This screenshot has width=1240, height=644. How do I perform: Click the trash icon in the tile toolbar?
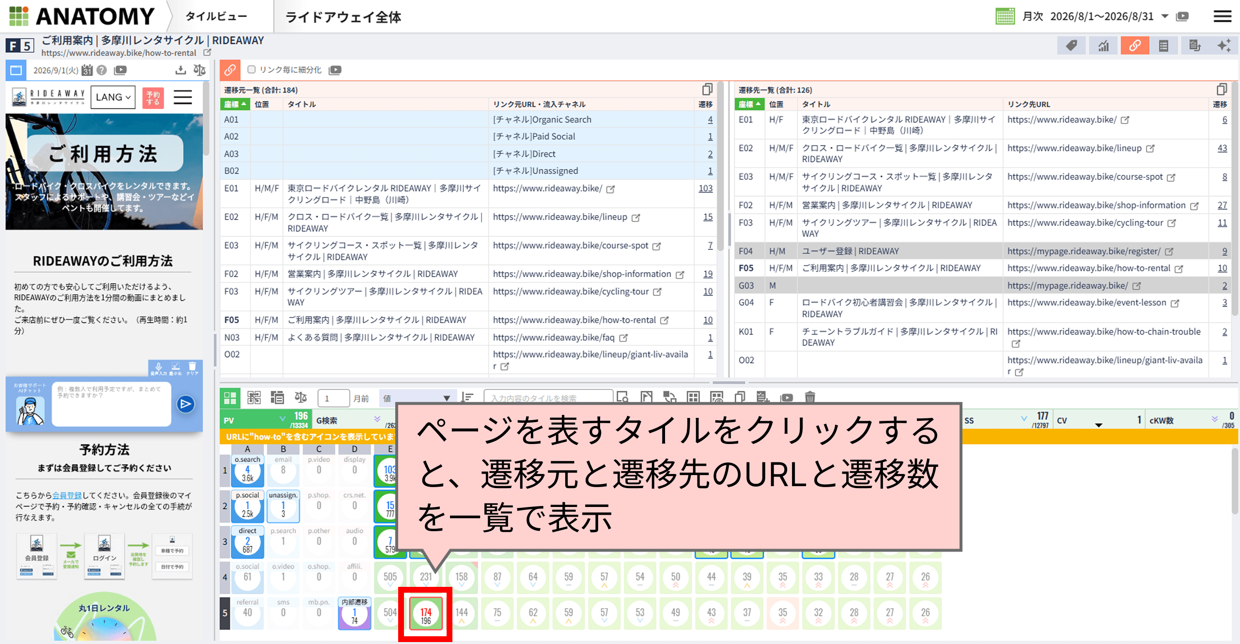point(810,398)
